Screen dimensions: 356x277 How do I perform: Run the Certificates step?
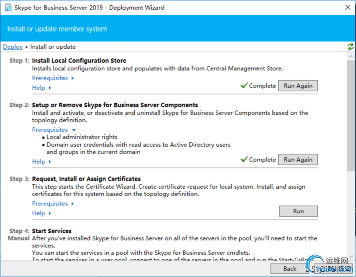299,211
